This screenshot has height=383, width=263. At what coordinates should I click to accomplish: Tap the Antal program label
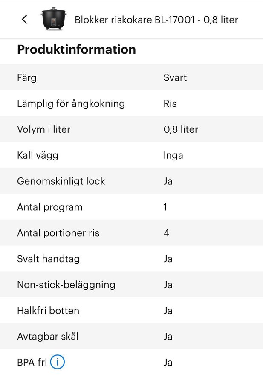(49, 207)
